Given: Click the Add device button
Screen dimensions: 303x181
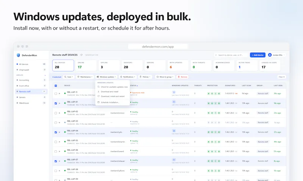Looking at the screenshot, I should click(258, 55).
